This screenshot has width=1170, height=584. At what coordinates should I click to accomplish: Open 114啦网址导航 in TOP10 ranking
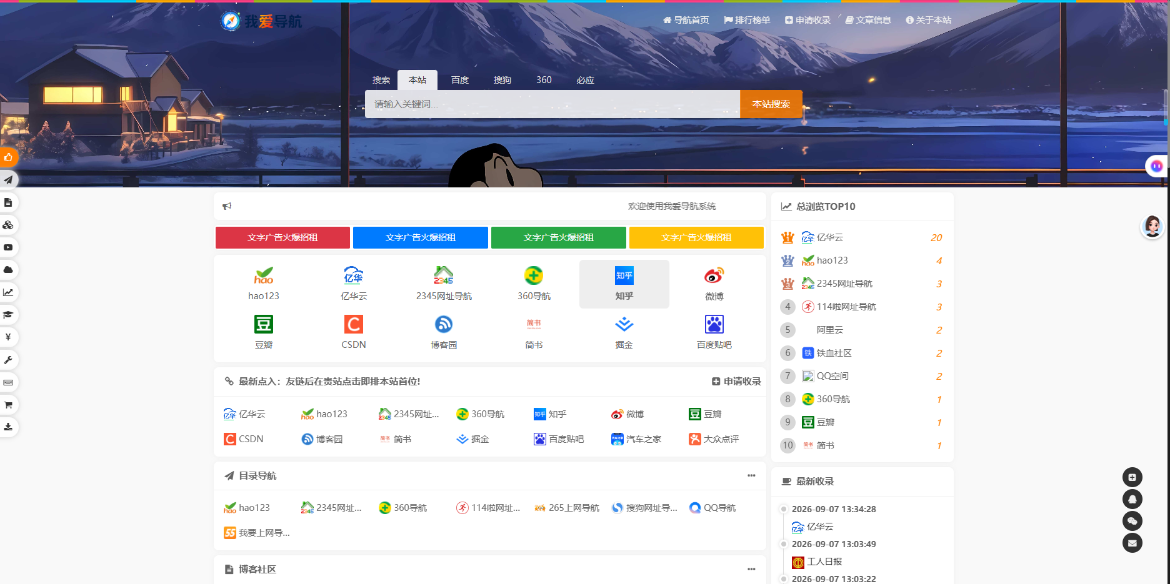coord(839,307)
